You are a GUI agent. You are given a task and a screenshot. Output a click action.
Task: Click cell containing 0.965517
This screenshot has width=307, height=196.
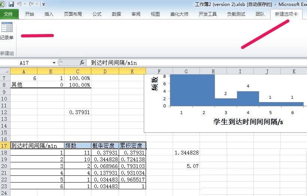pyautogui.click(x=133, y=180)
